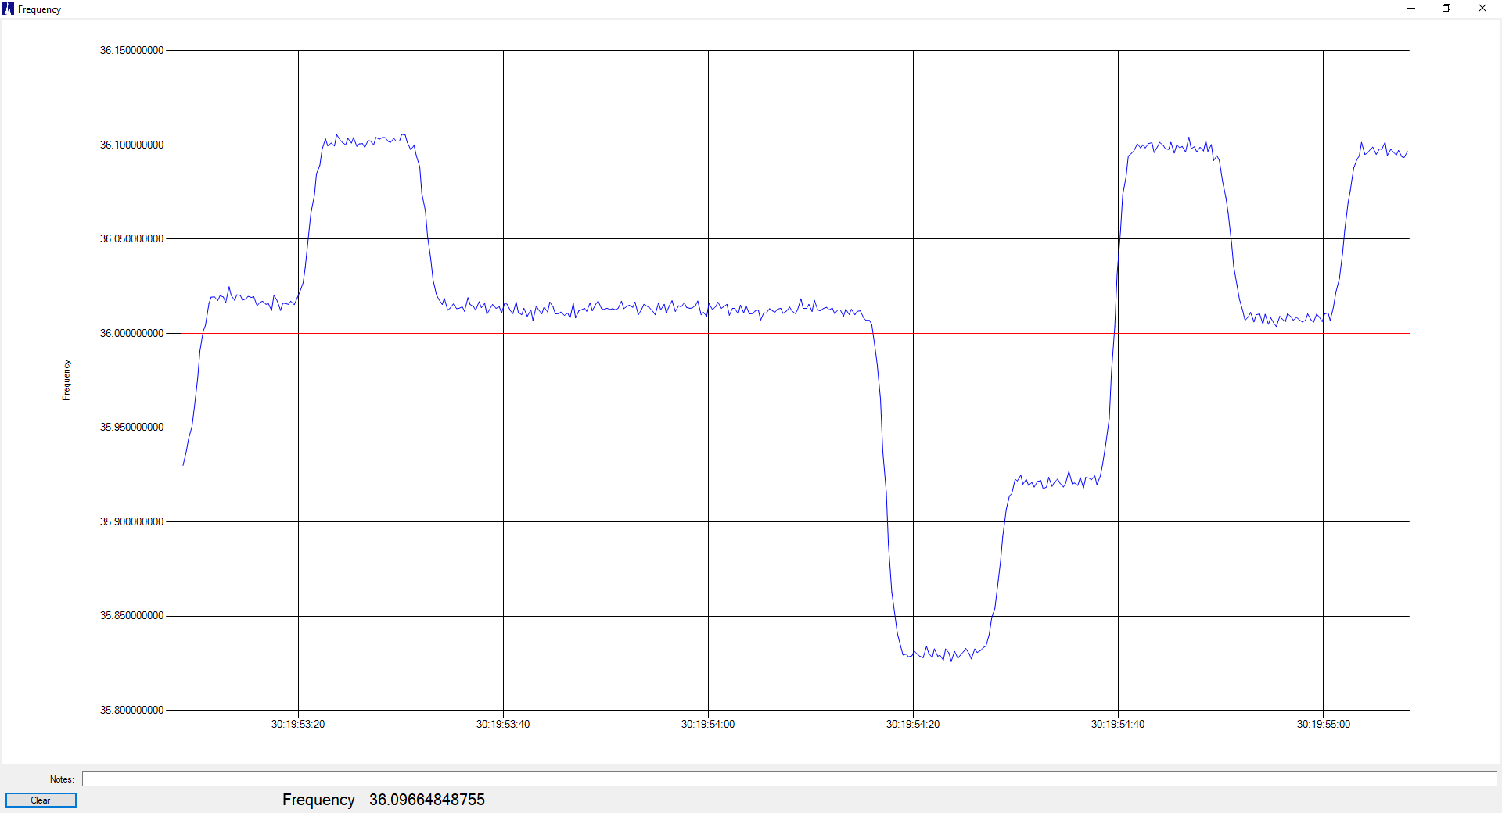
Task: Click the Frequency title bar text
Action: [x=39, y=9]
